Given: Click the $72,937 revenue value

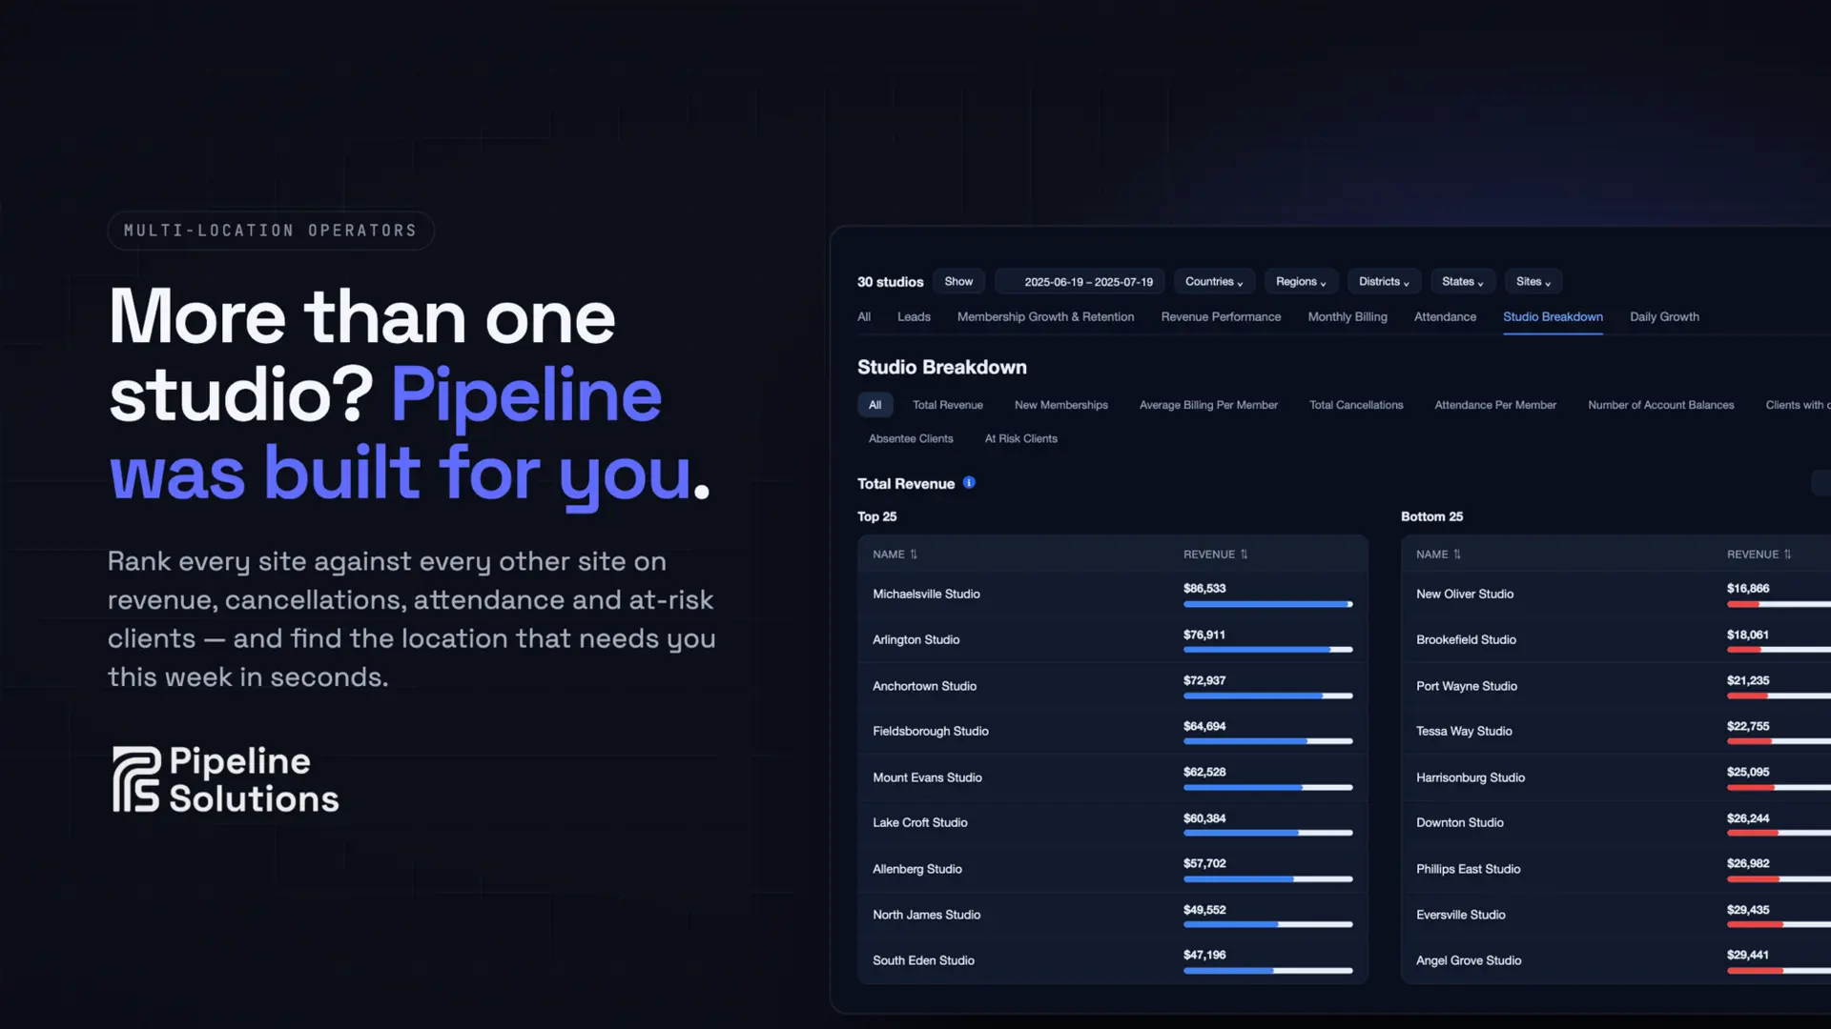Looking at the screenshot, I should point(1204,680).
